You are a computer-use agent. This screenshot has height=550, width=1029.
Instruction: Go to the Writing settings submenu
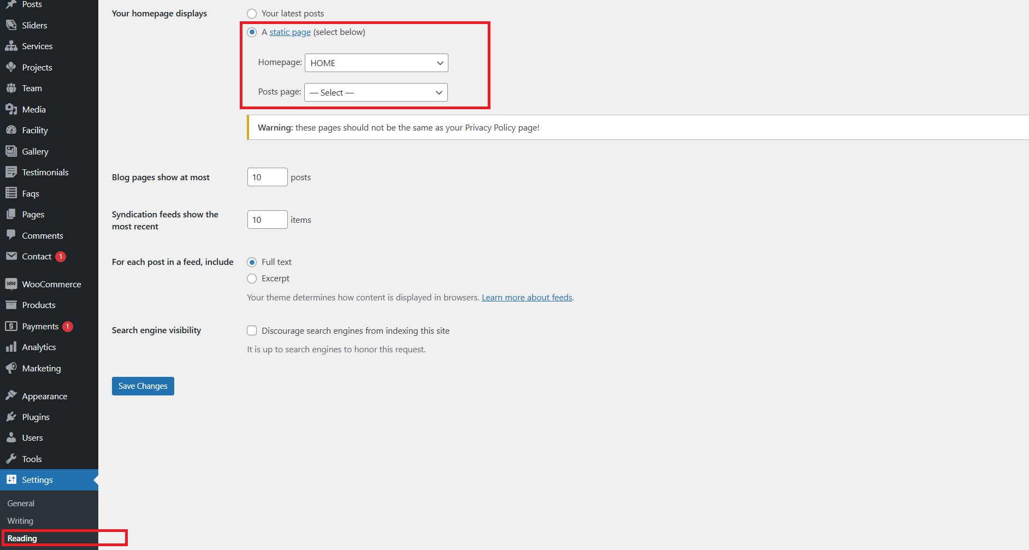[20, 521]
